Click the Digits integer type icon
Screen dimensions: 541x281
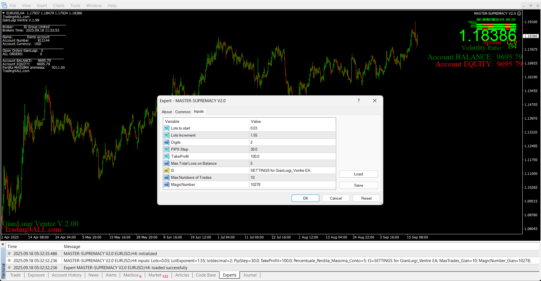point(166,142)
